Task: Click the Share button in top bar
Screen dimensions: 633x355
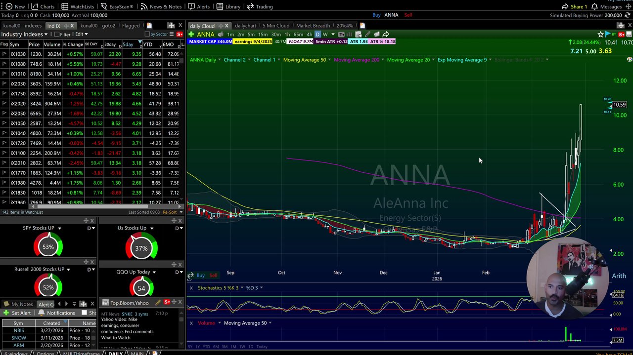Action: 574,6
